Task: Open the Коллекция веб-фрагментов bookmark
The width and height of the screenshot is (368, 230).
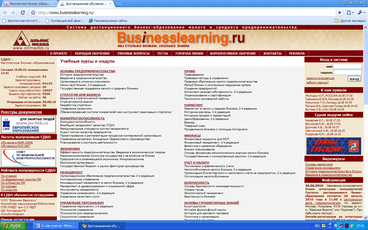Action: click(x=65, y=21)
